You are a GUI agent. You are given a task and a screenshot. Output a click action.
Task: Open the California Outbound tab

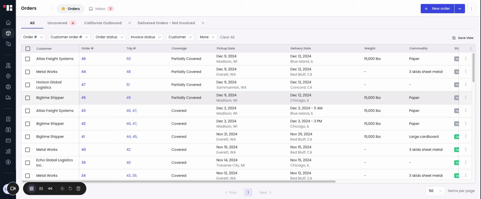[103, 23]
